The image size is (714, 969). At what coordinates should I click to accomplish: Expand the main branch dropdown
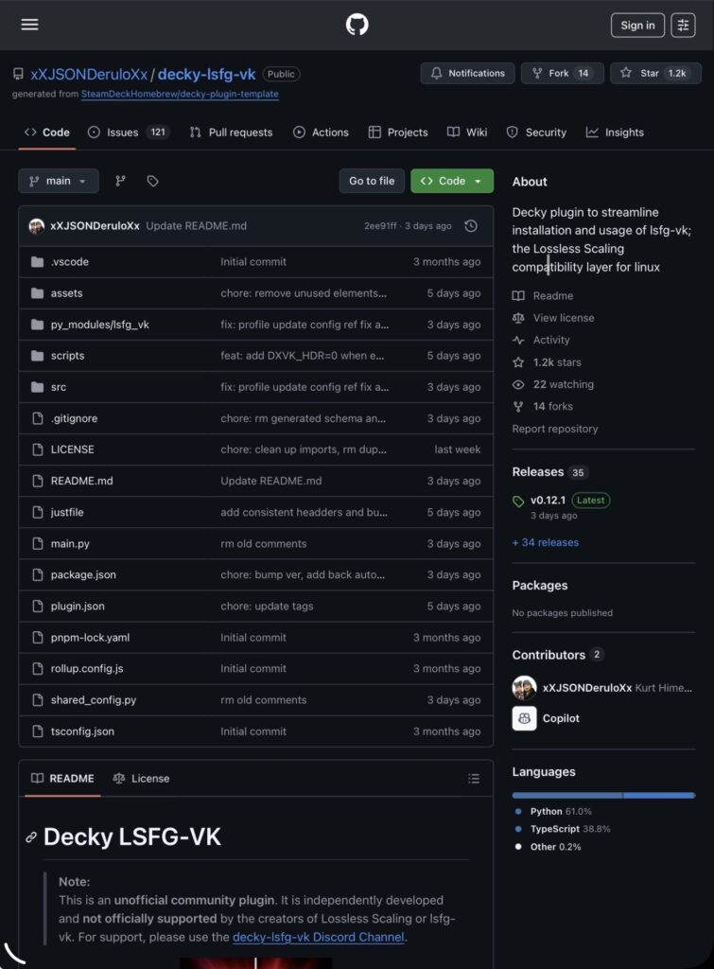(59, 181)
